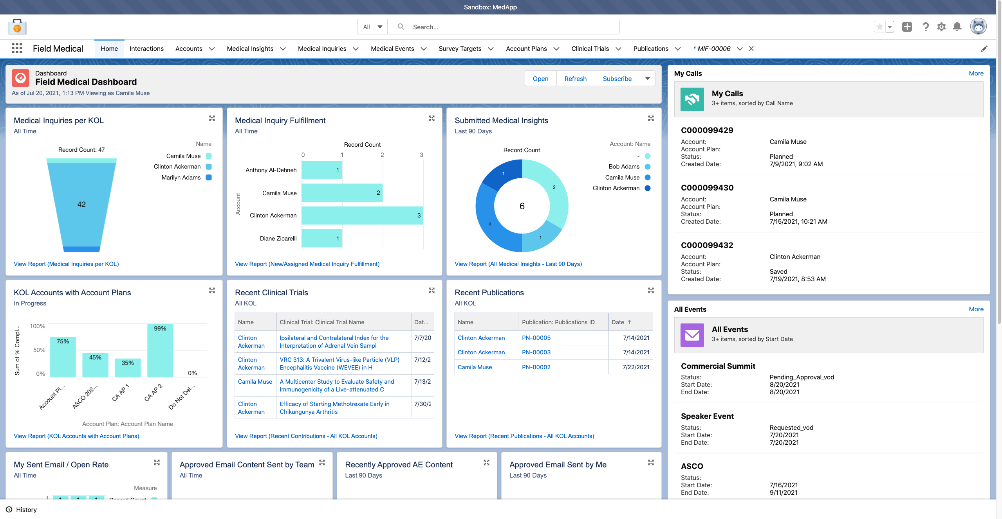Expand the Submitted Medical Insights widget
This screenshot has height=519, width=1002.
651,118
